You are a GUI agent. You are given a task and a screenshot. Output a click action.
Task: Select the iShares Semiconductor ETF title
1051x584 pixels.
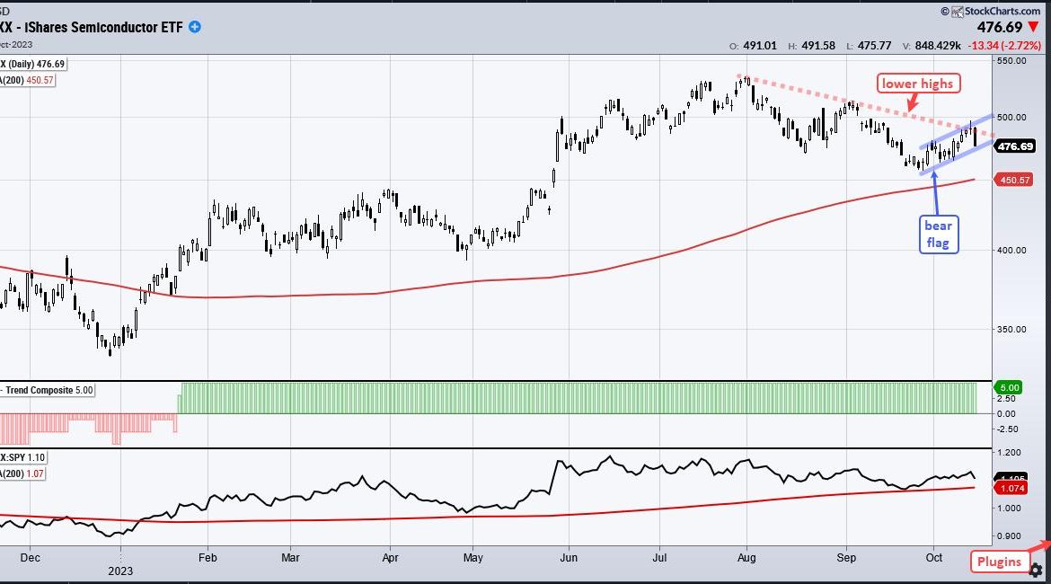click(91, 27)
